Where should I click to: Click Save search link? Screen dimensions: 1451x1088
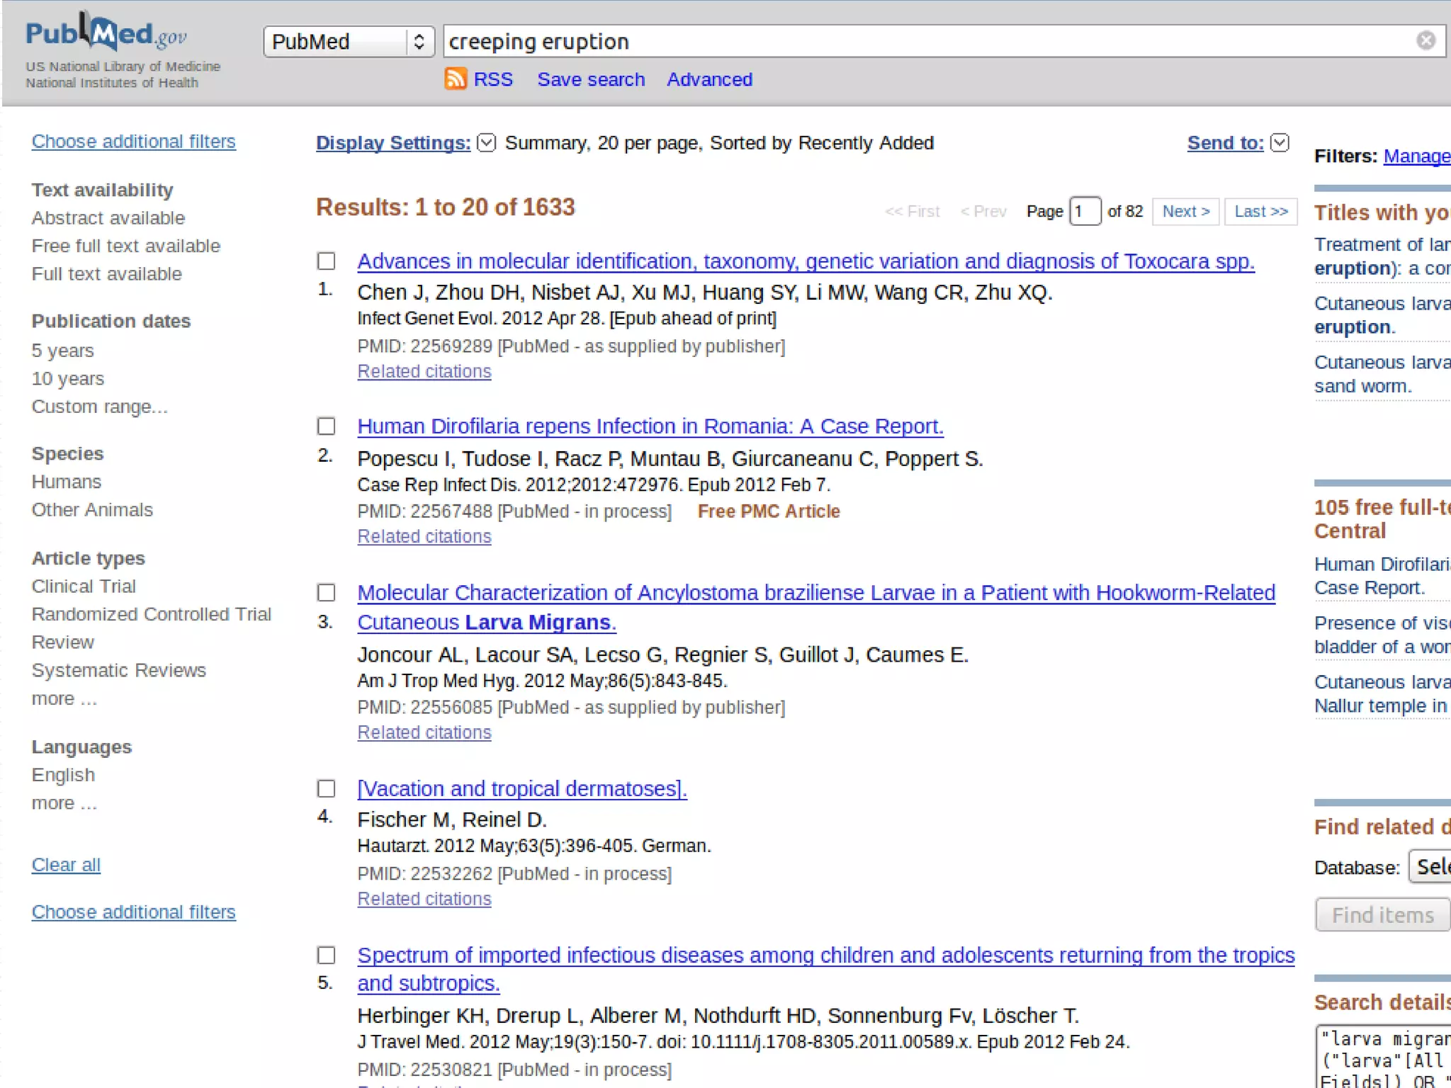point(591,79)
